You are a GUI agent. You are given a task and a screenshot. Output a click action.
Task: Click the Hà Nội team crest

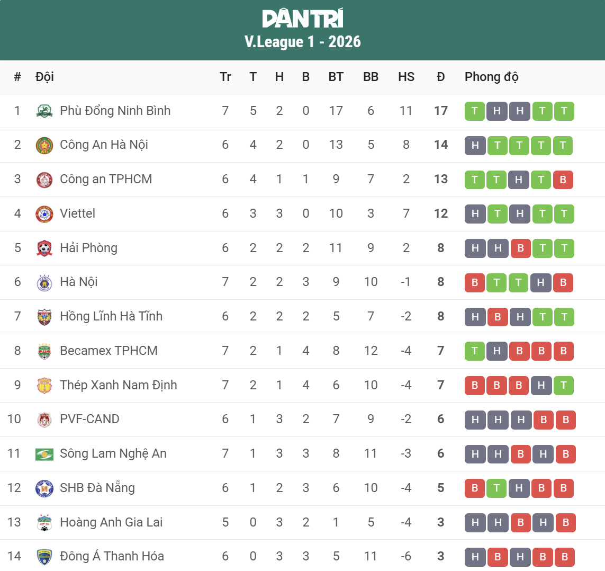44,282
